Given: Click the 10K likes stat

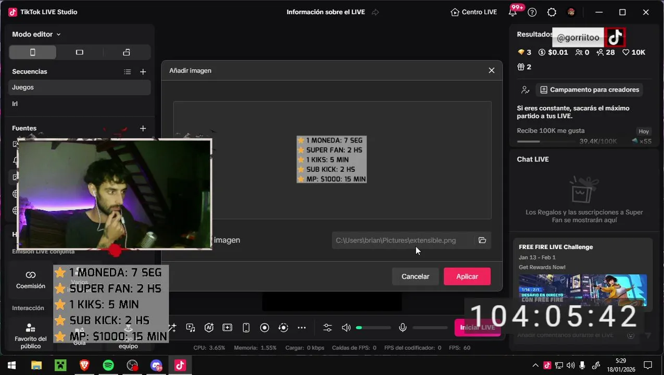Looking at the screenshot, I should pyautogui.click(x=634, y=52).
